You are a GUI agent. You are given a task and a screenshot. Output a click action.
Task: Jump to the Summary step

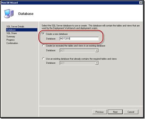11,37
